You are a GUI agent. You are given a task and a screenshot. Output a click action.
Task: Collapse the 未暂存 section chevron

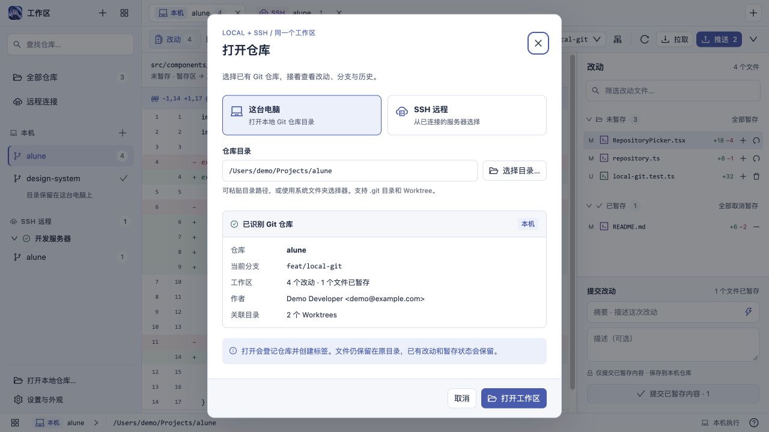coord(589,119)
